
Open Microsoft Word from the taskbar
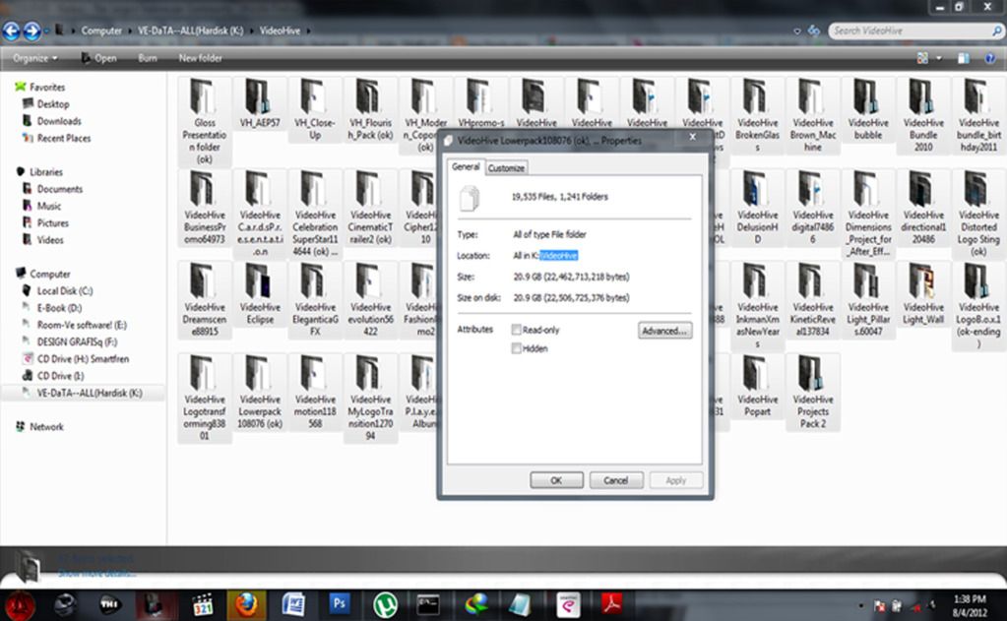(293, 605)
